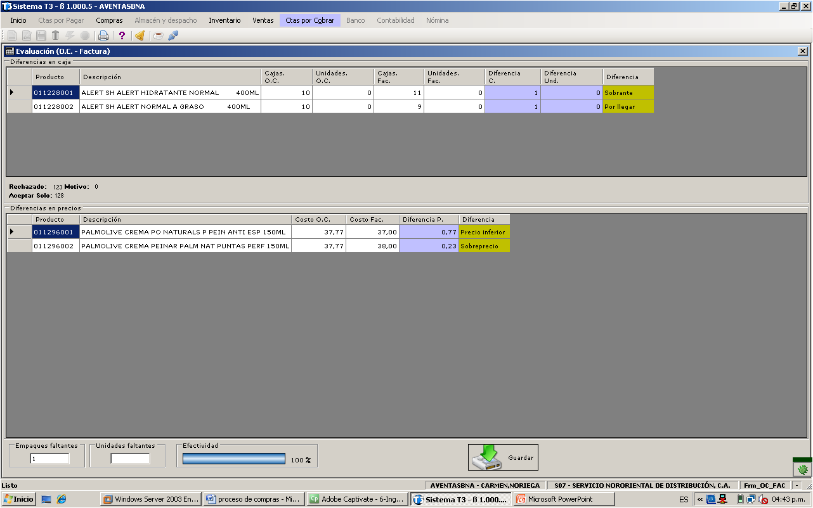
Task: Click the blue connection plug icon
Action: point(173,35)
